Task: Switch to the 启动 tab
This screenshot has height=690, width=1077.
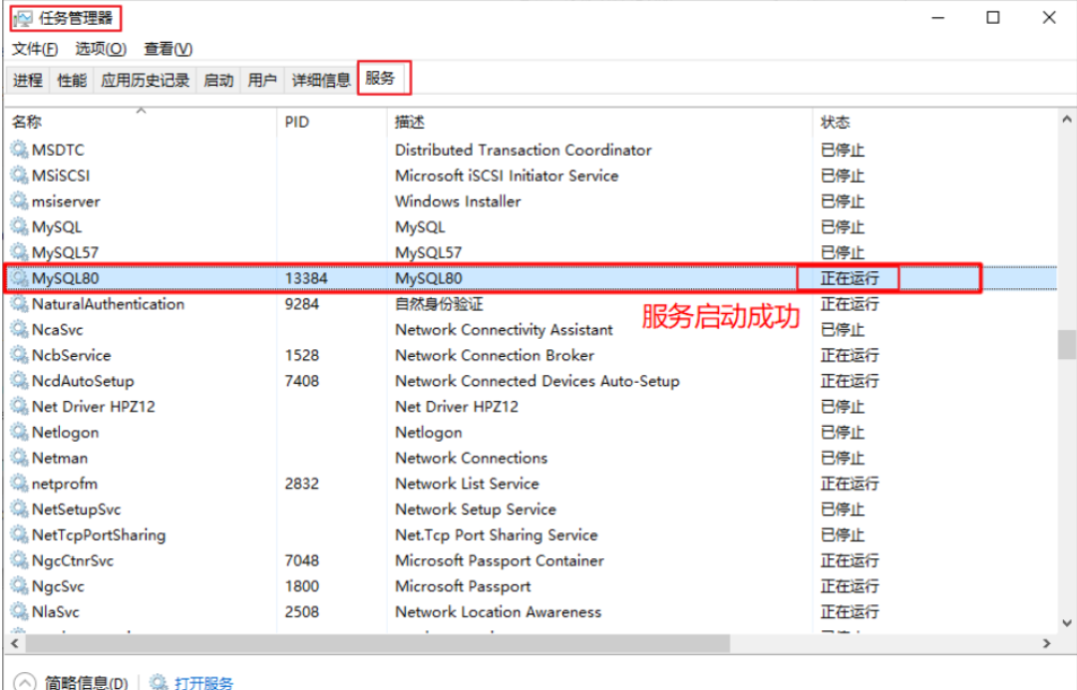Action: click(219, 81)
